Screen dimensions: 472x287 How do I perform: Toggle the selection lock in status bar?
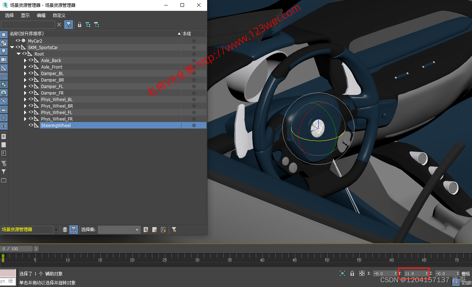pyautogui.click(x=352, y=274)
